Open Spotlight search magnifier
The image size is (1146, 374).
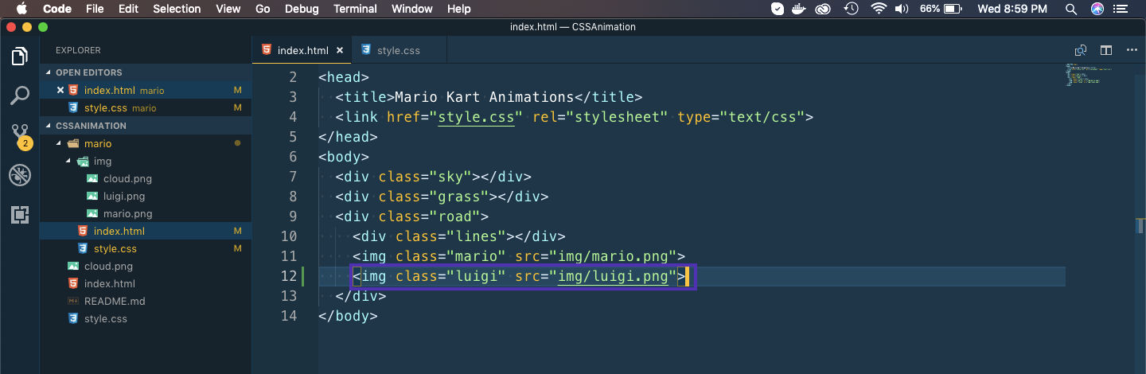click(1071, 9)
